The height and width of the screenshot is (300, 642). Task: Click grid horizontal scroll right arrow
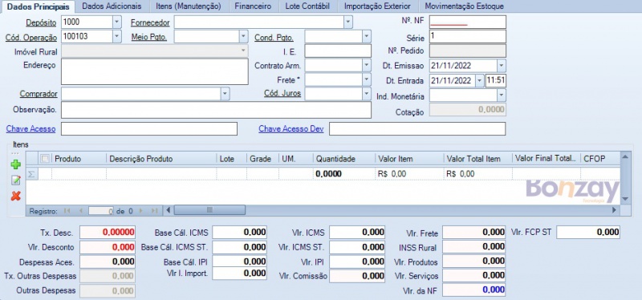(x=614, y=210)
